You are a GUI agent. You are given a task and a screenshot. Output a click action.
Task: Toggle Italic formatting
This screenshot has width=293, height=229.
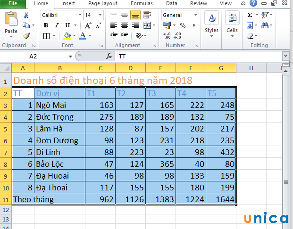click(x=57, y=25)
